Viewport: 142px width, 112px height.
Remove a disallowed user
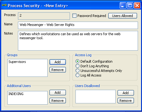[126, 101]
